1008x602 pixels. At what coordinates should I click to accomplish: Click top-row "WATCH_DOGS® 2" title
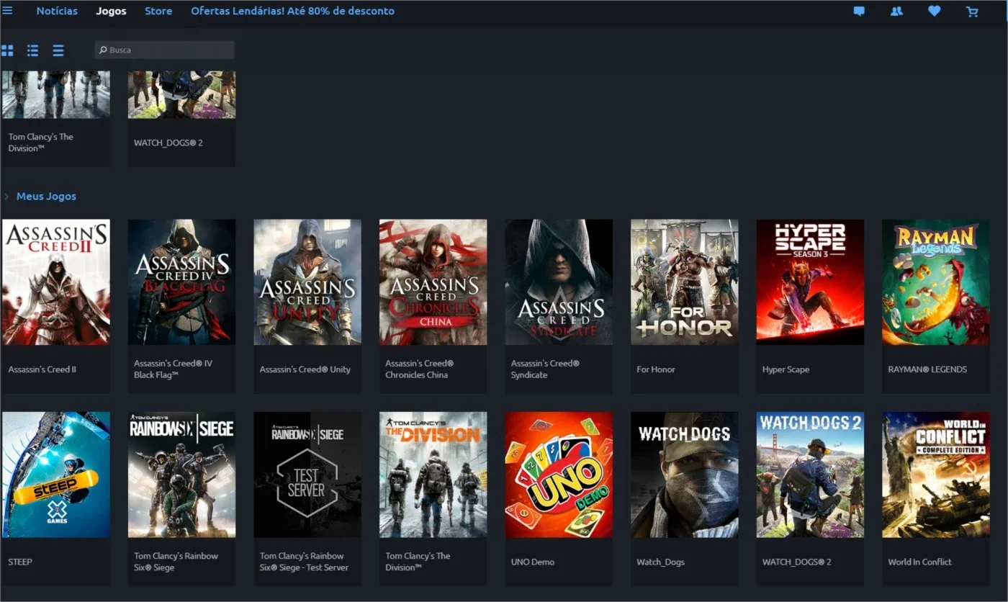[x=168, y=143]
